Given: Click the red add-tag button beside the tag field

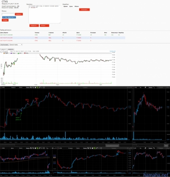Looking at the screenshot, I should (x=19, y=14).
